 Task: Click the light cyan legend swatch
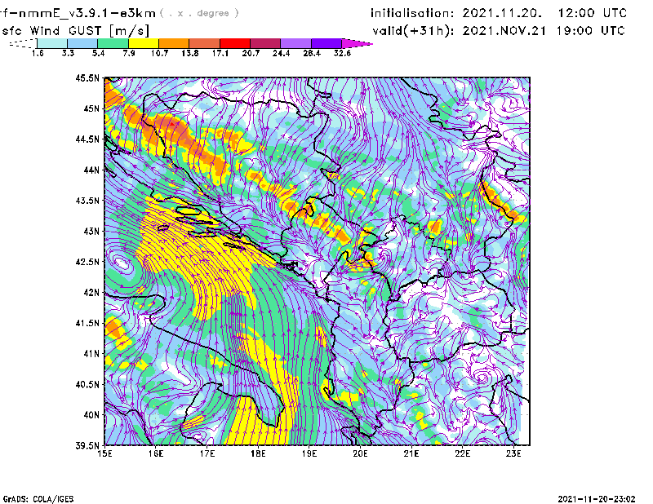[52, 43]
